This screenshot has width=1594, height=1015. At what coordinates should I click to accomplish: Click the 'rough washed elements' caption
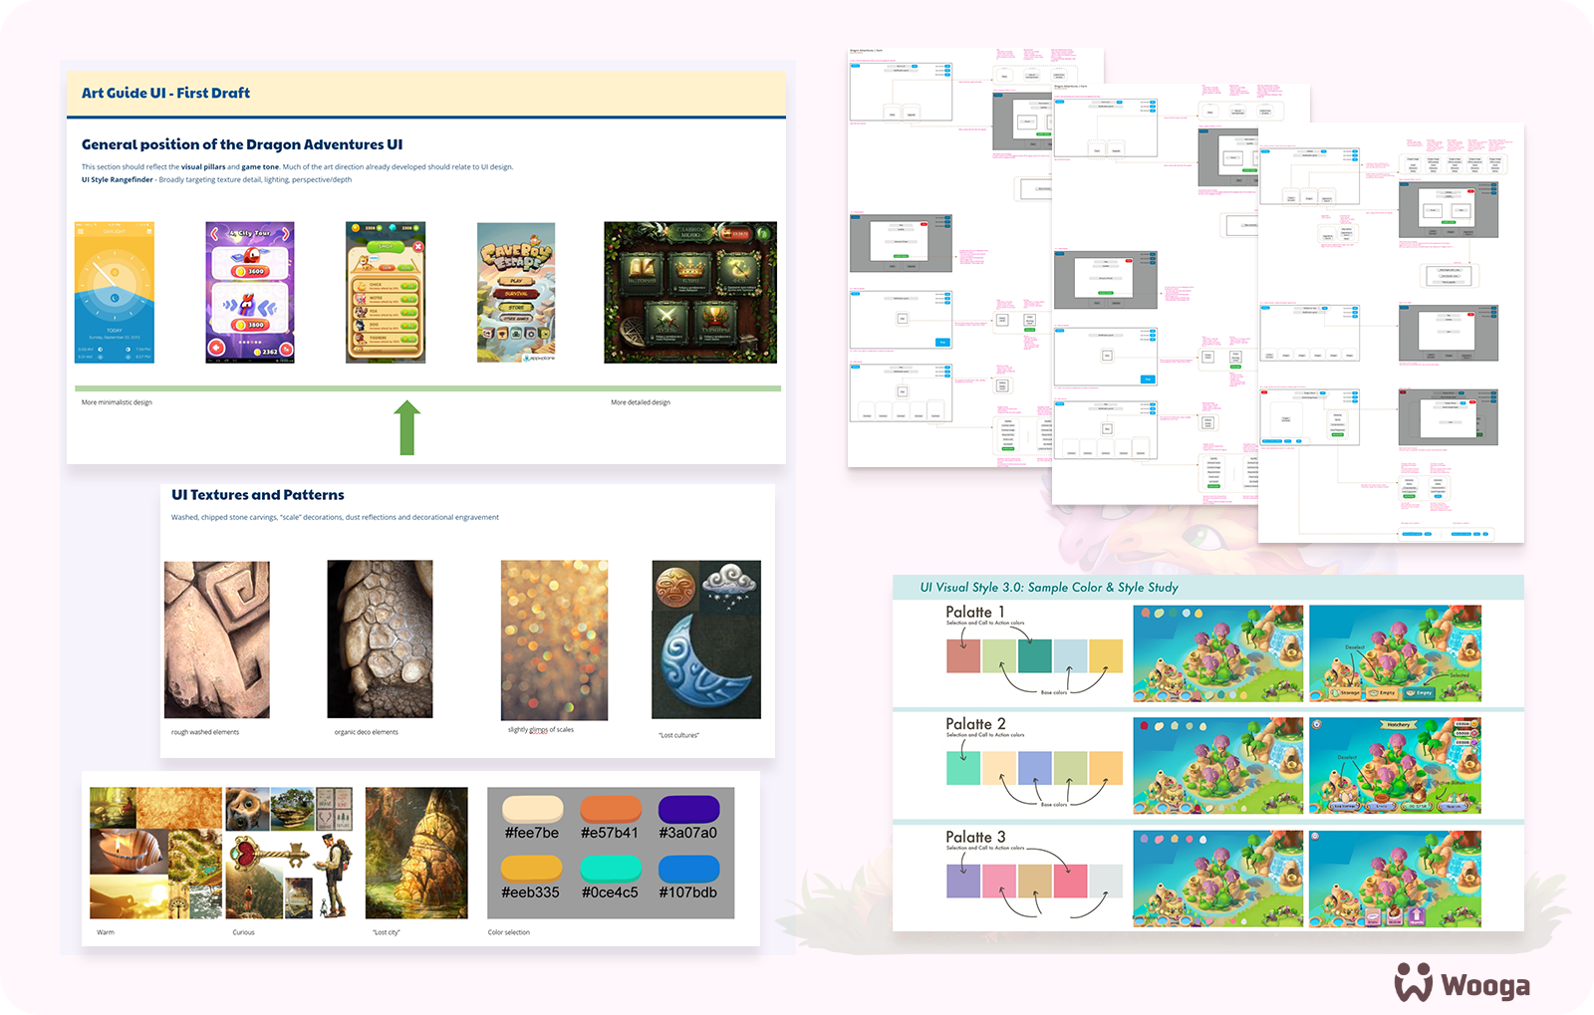[x=205, y=732]
